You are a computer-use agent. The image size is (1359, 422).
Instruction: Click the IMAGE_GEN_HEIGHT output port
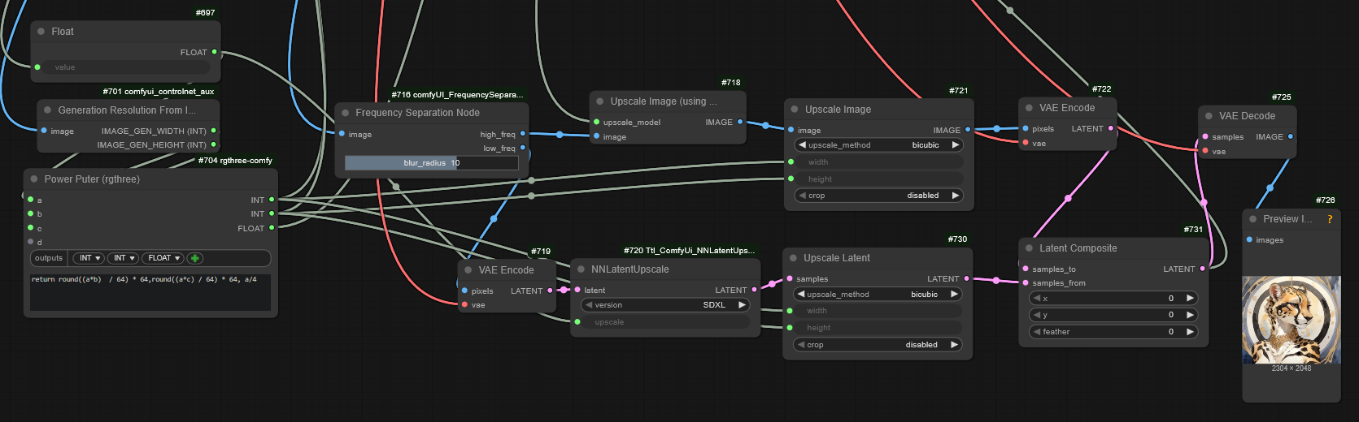point(214,144)
